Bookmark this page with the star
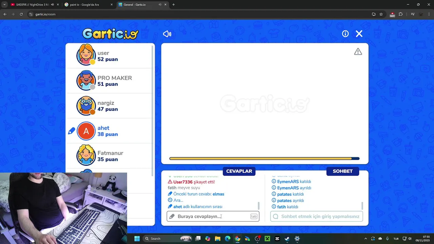The height and width of the screenshot is (244, 434). click(x=381, y=14)
